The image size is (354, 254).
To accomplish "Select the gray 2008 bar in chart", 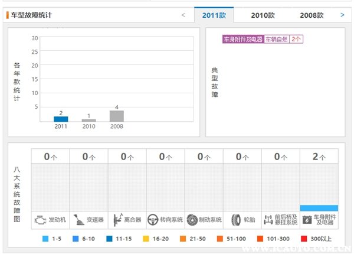I will click(117, 116).
